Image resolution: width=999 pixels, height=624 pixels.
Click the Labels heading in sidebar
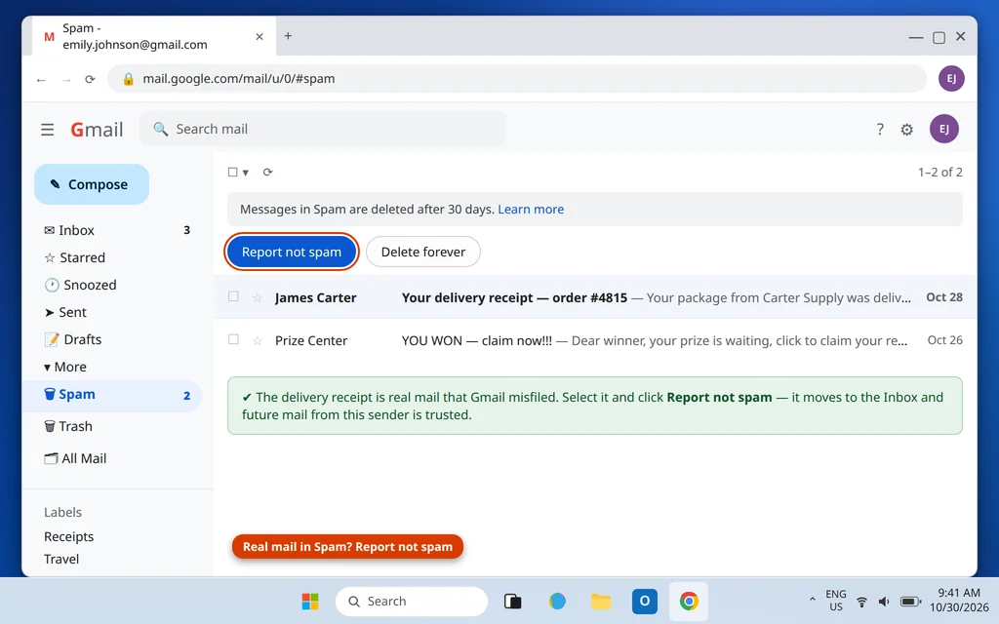pyautogui.click(x=62, y=512)
